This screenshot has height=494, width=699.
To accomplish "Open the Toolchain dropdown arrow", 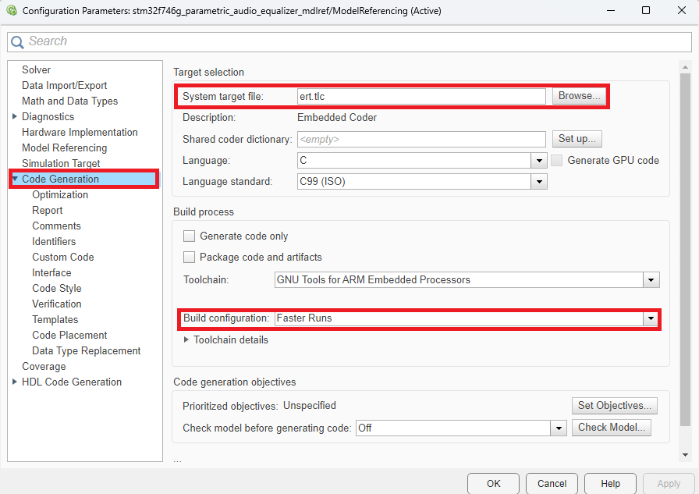I will pyautogui.click(x=651, y=279).
